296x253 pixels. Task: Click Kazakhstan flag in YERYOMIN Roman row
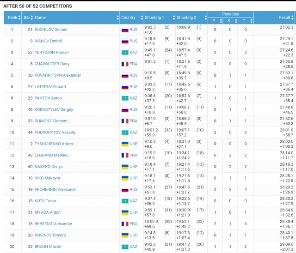[125, 53]
